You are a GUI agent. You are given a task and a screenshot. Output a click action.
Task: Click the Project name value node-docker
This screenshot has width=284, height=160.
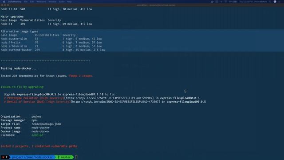click(x=40, y=128)
